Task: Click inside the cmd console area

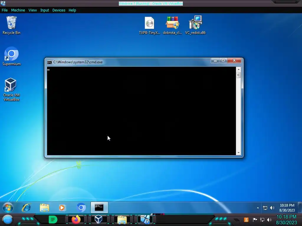Action: [x=141, y=111]
